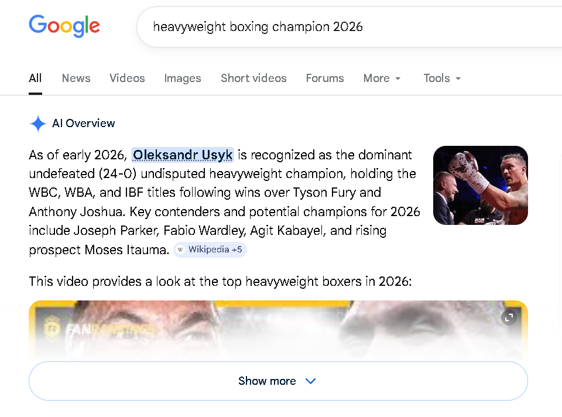Open the Usyk boxing photo thumbnail
The width and height of the screenshot is (562, 417).
480,185
